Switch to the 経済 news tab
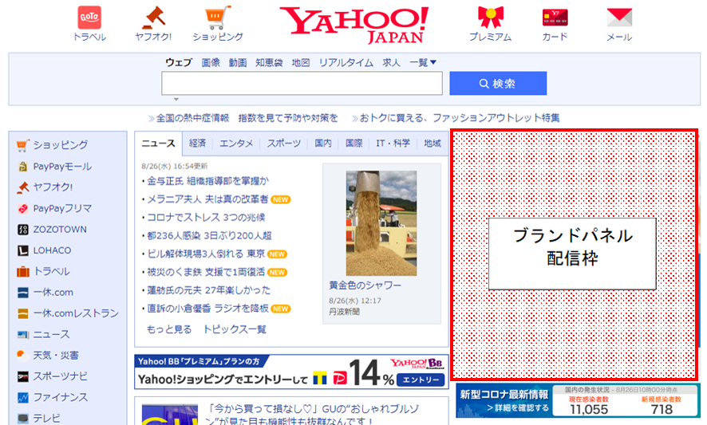 click(197, 144)
